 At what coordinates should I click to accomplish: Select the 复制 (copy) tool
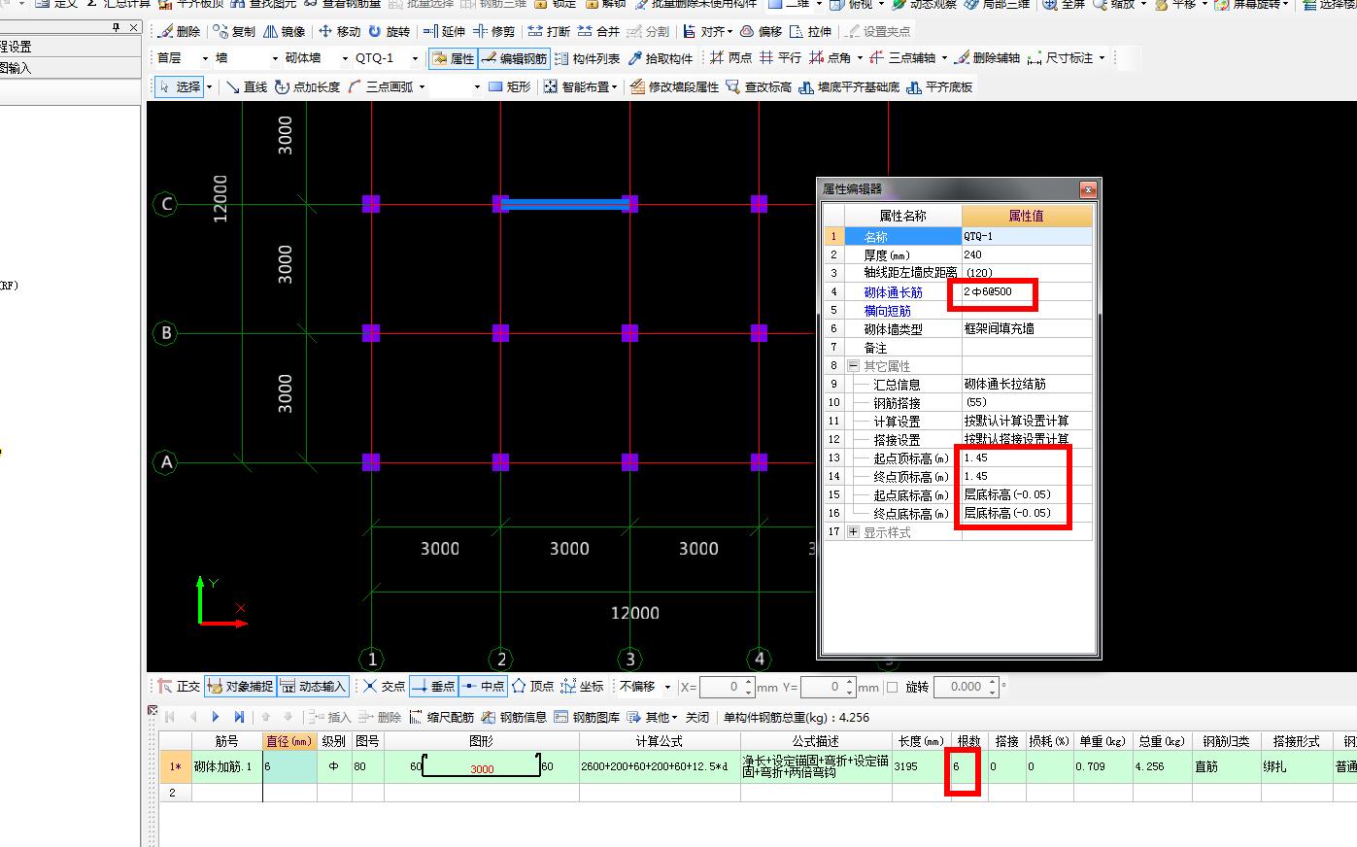coord(234,31)
